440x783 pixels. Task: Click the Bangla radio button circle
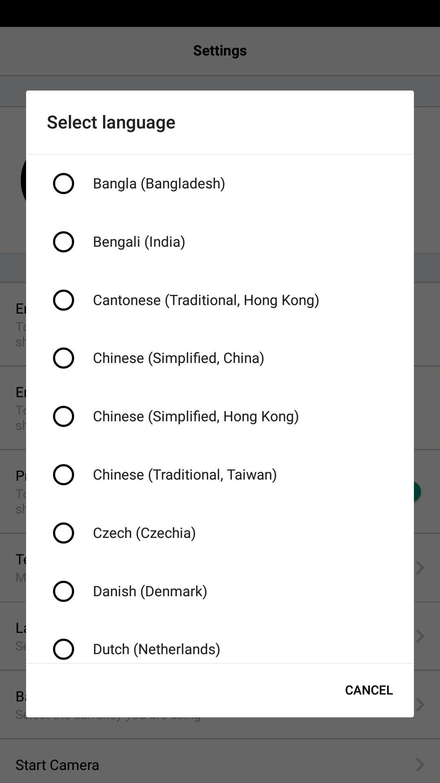64,184
